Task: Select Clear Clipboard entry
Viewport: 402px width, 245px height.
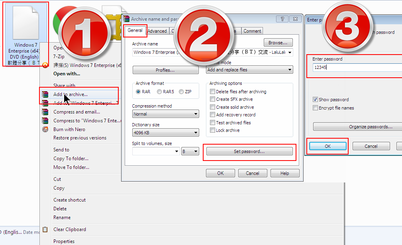Action: (70, 229)
